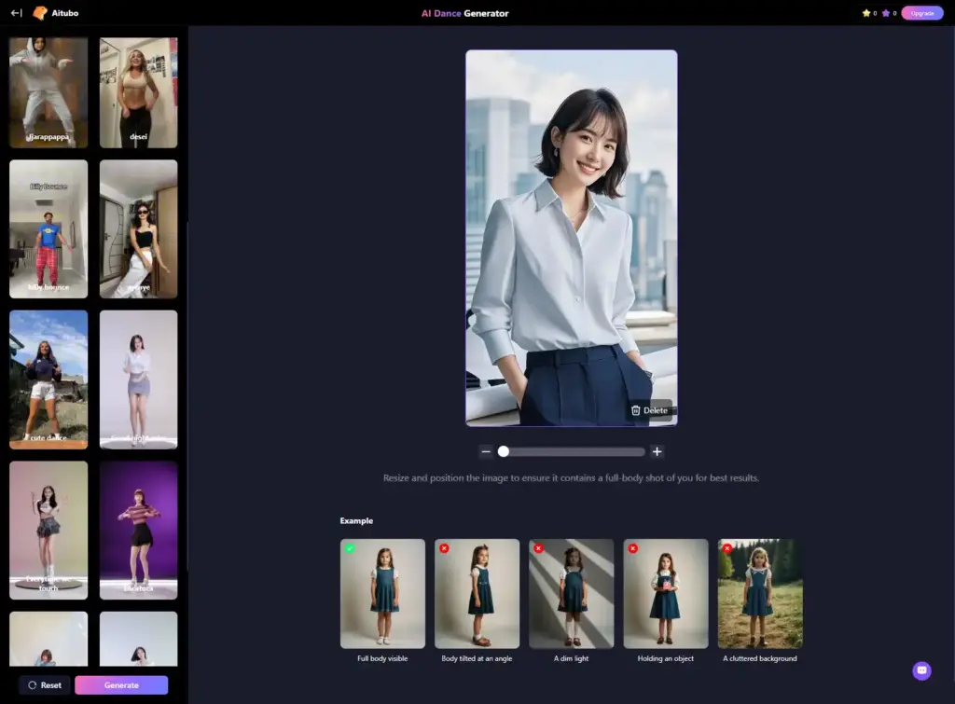This screenshot has width=955, height=704.
Task: Click the A dim light caption
Action: click(572, 658)
